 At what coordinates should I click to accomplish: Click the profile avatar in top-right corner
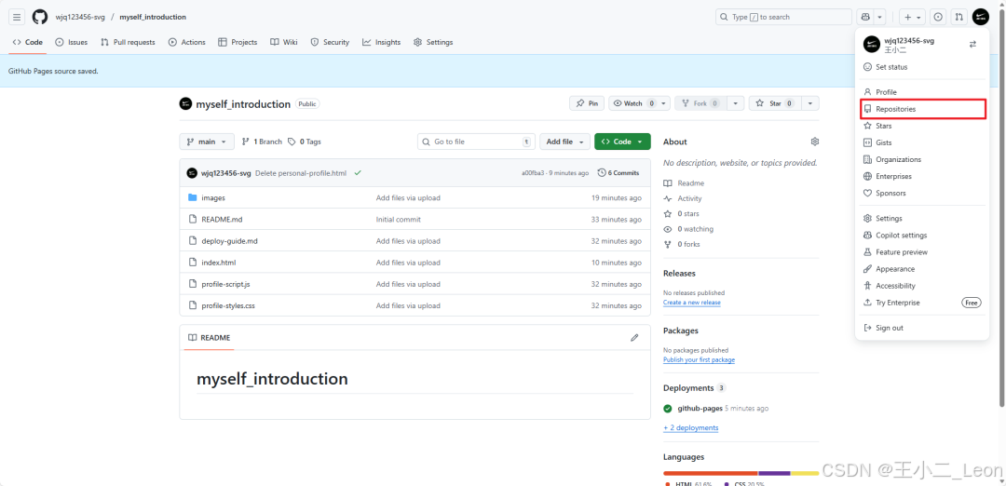point(980,17)
